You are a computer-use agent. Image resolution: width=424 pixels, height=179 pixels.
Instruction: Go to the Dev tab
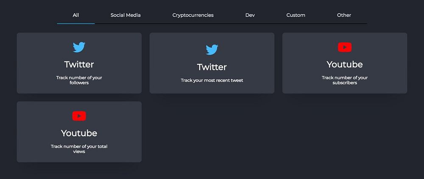(250, 15)
